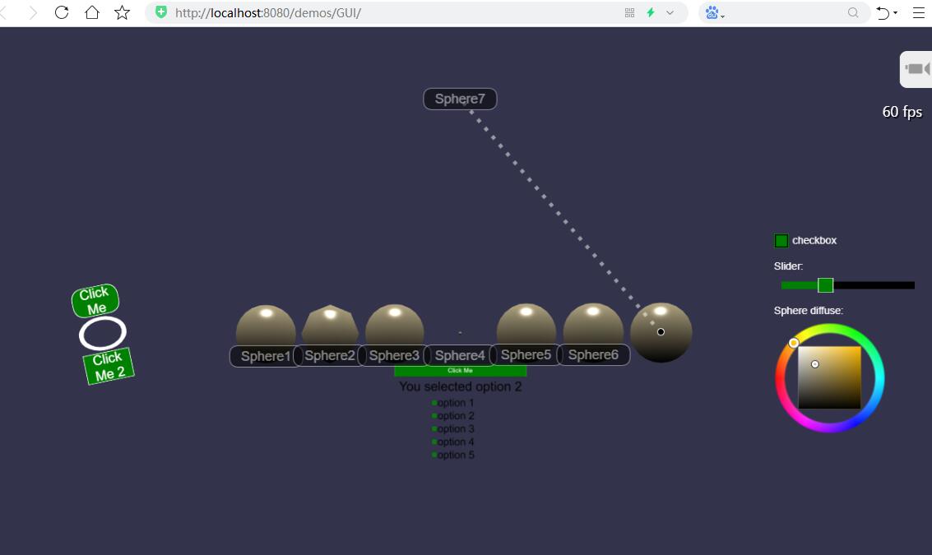The image size is (932, 555).
Task: Move the green Slider control
Action: pyautogui.click(x=826, y=285)
